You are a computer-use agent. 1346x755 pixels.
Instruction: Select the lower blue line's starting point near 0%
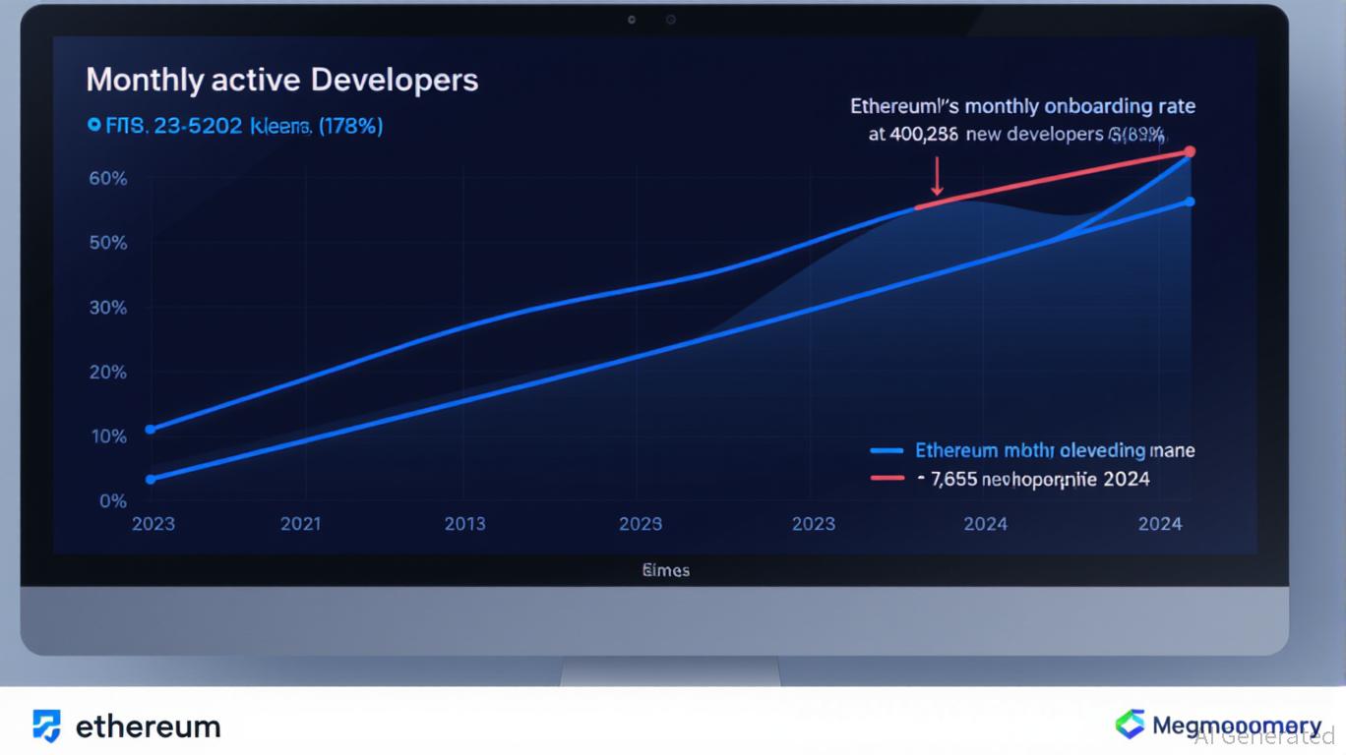coord(150,480)
